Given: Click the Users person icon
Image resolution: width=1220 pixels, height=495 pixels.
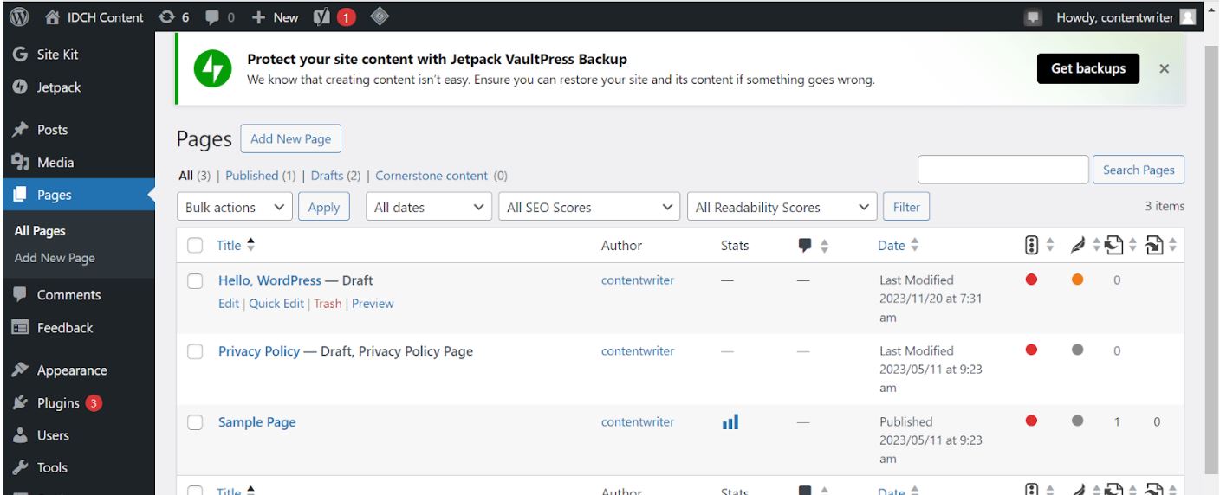Looking at the screenshot, I should (x=20, y=436).
